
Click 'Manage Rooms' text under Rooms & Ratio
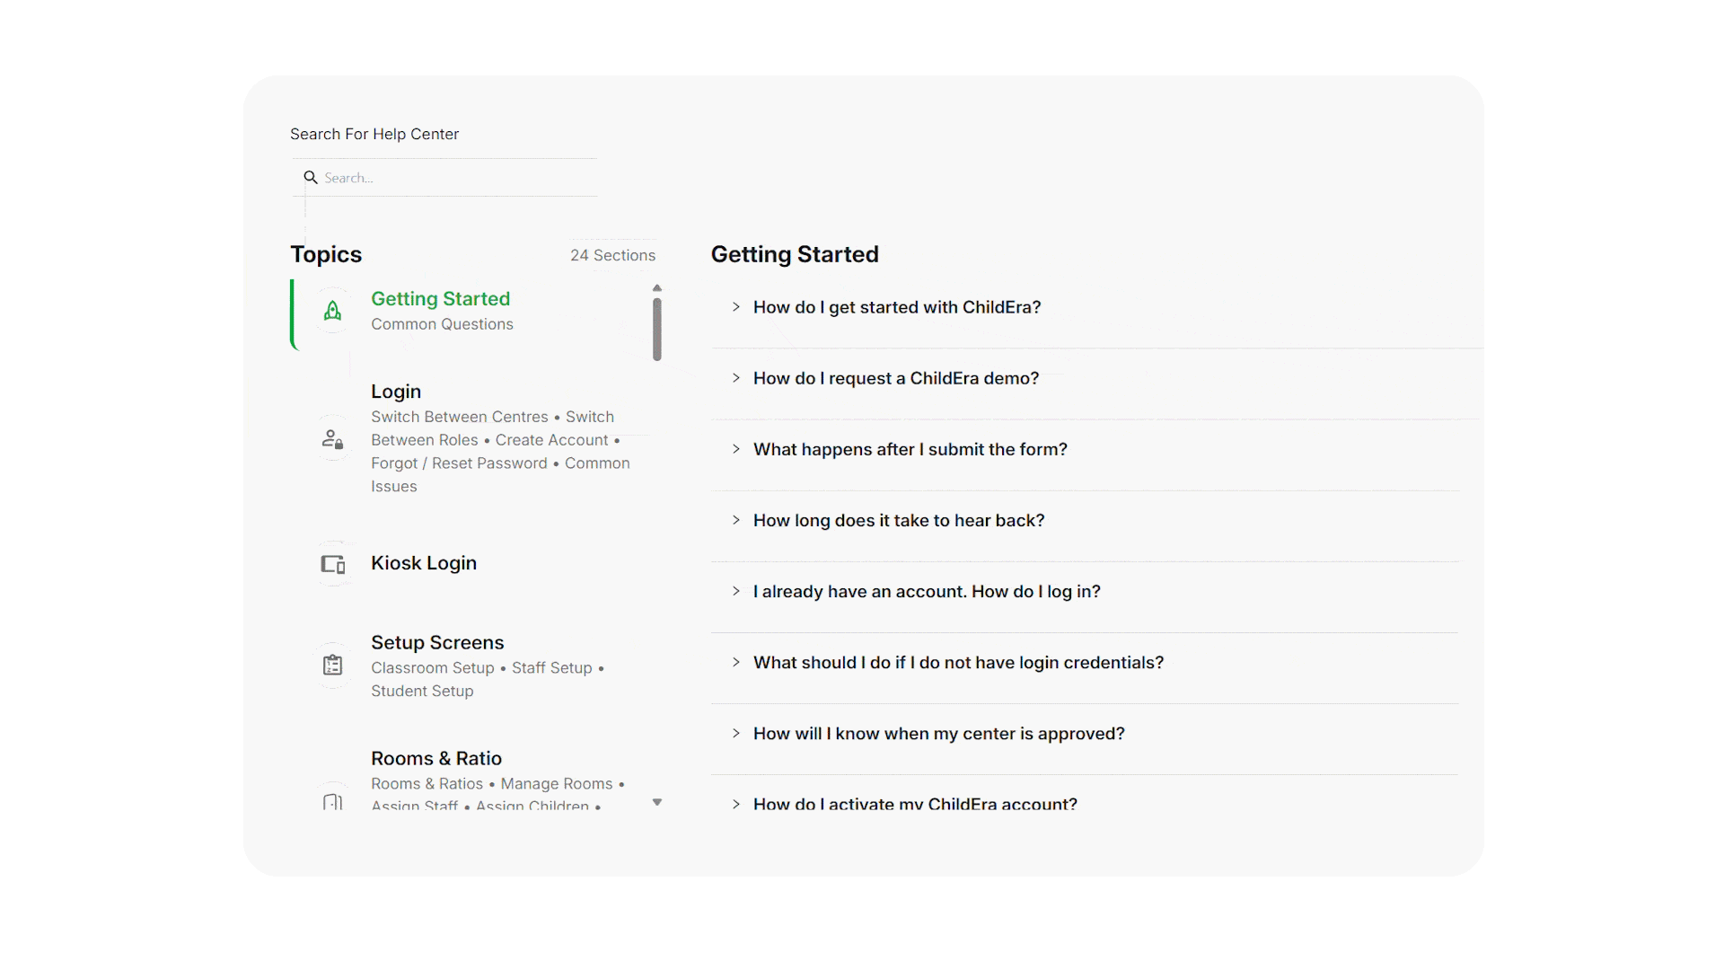tap(557, 784)
